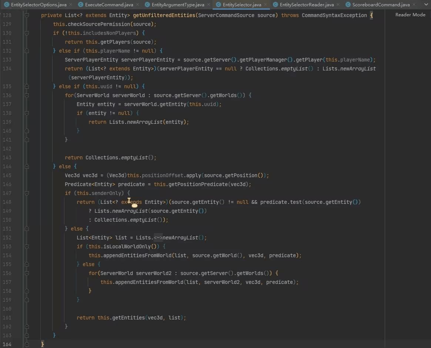Image resolution: width=431 pixels, height=348 pixels.
Task: Close the ScoreboardCommand.java tab
Action: [x=414, y=5]
